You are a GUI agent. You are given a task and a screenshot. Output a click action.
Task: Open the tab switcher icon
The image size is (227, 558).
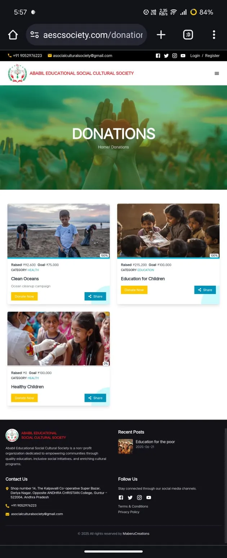tap(188, 35)
